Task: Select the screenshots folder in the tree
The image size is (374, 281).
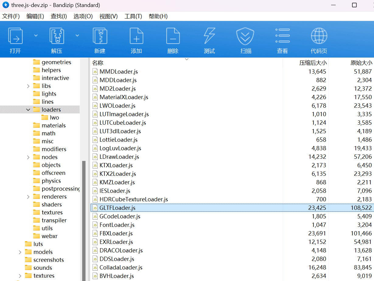Action: tap(49, 260)
